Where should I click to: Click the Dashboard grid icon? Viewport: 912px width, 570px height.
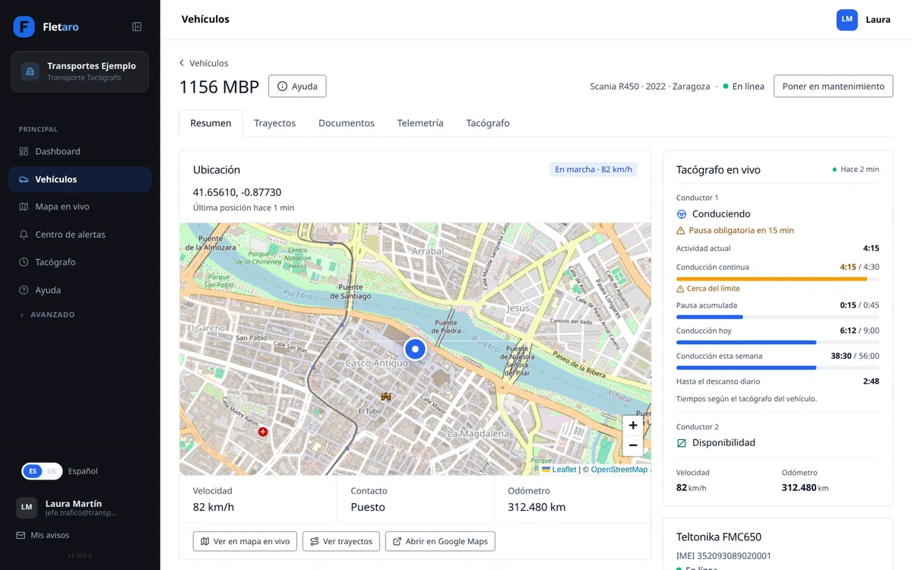click(24, 151)
